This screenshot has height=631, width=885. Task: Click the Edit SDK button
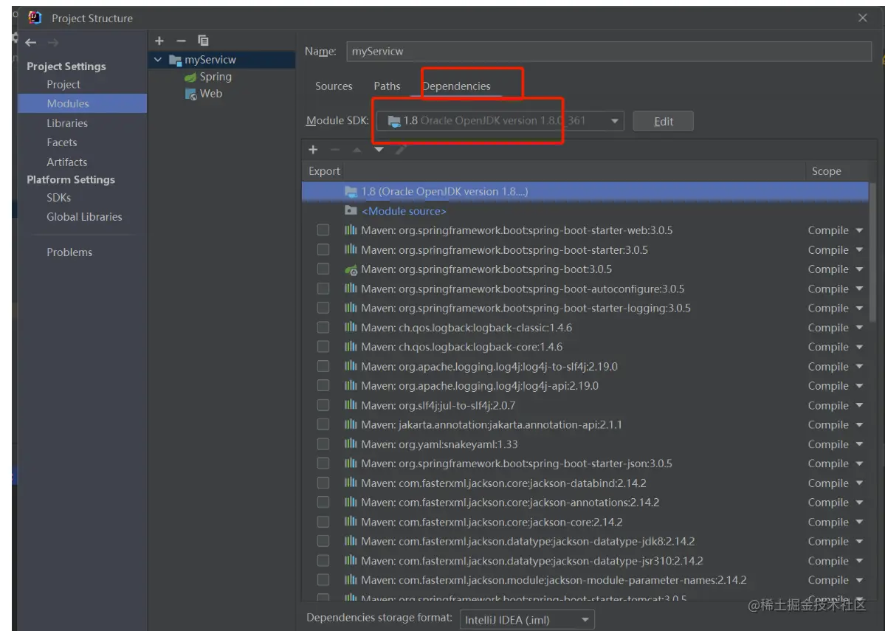(x=663, y=121)
